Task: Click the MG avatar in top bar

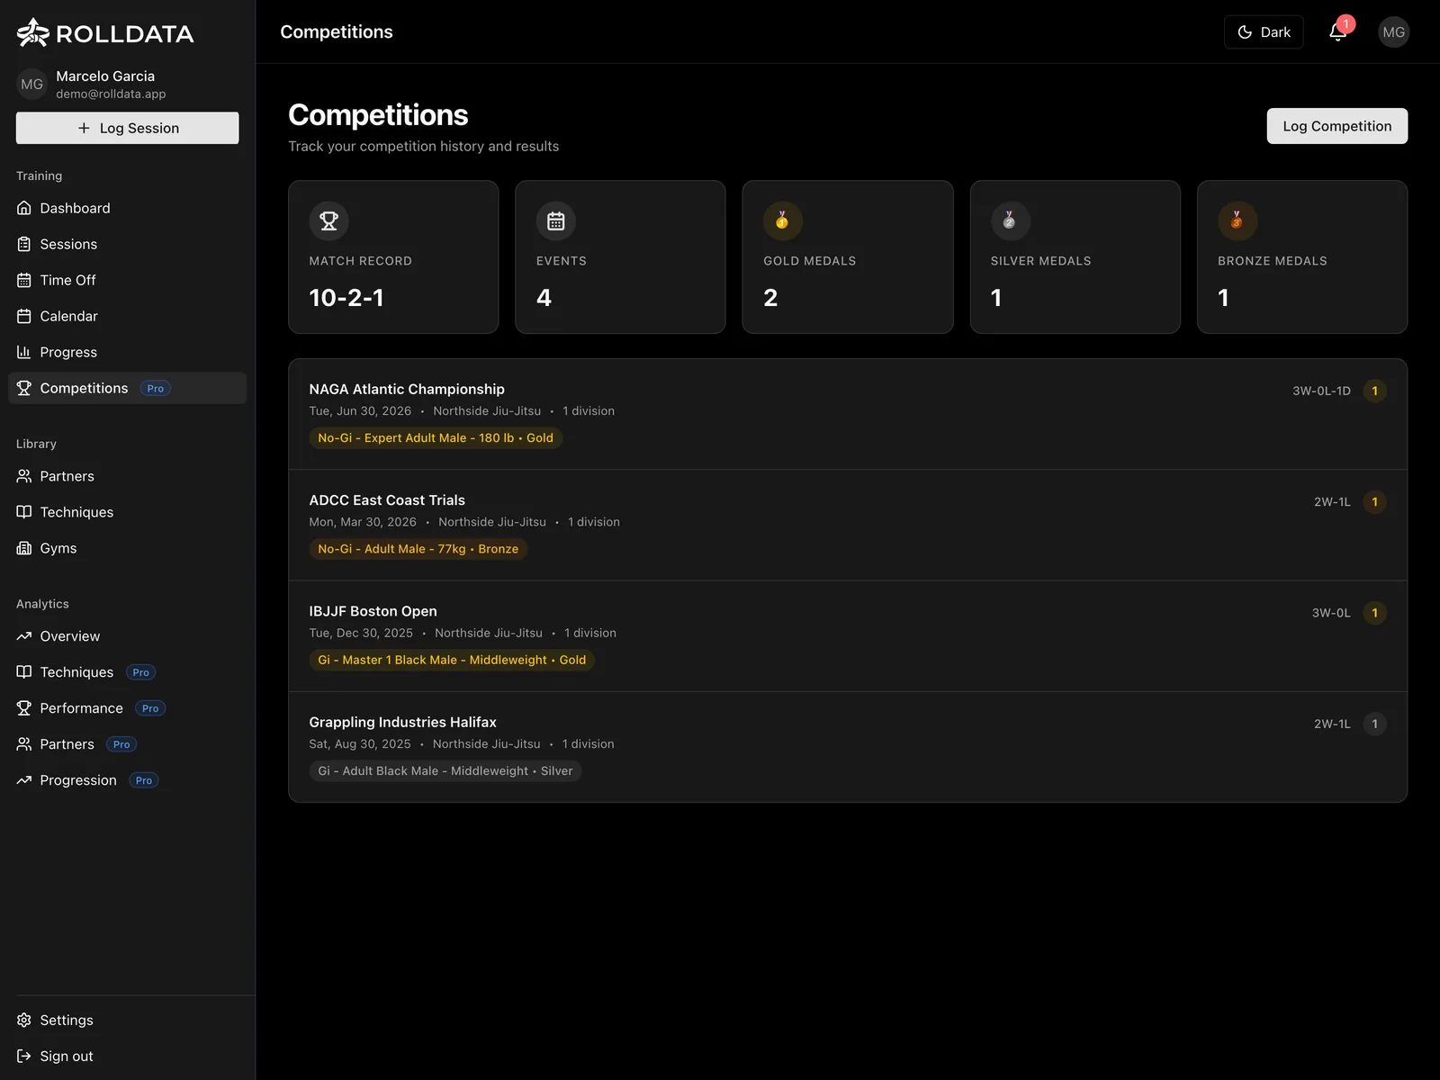Action: pos(1393,32)
